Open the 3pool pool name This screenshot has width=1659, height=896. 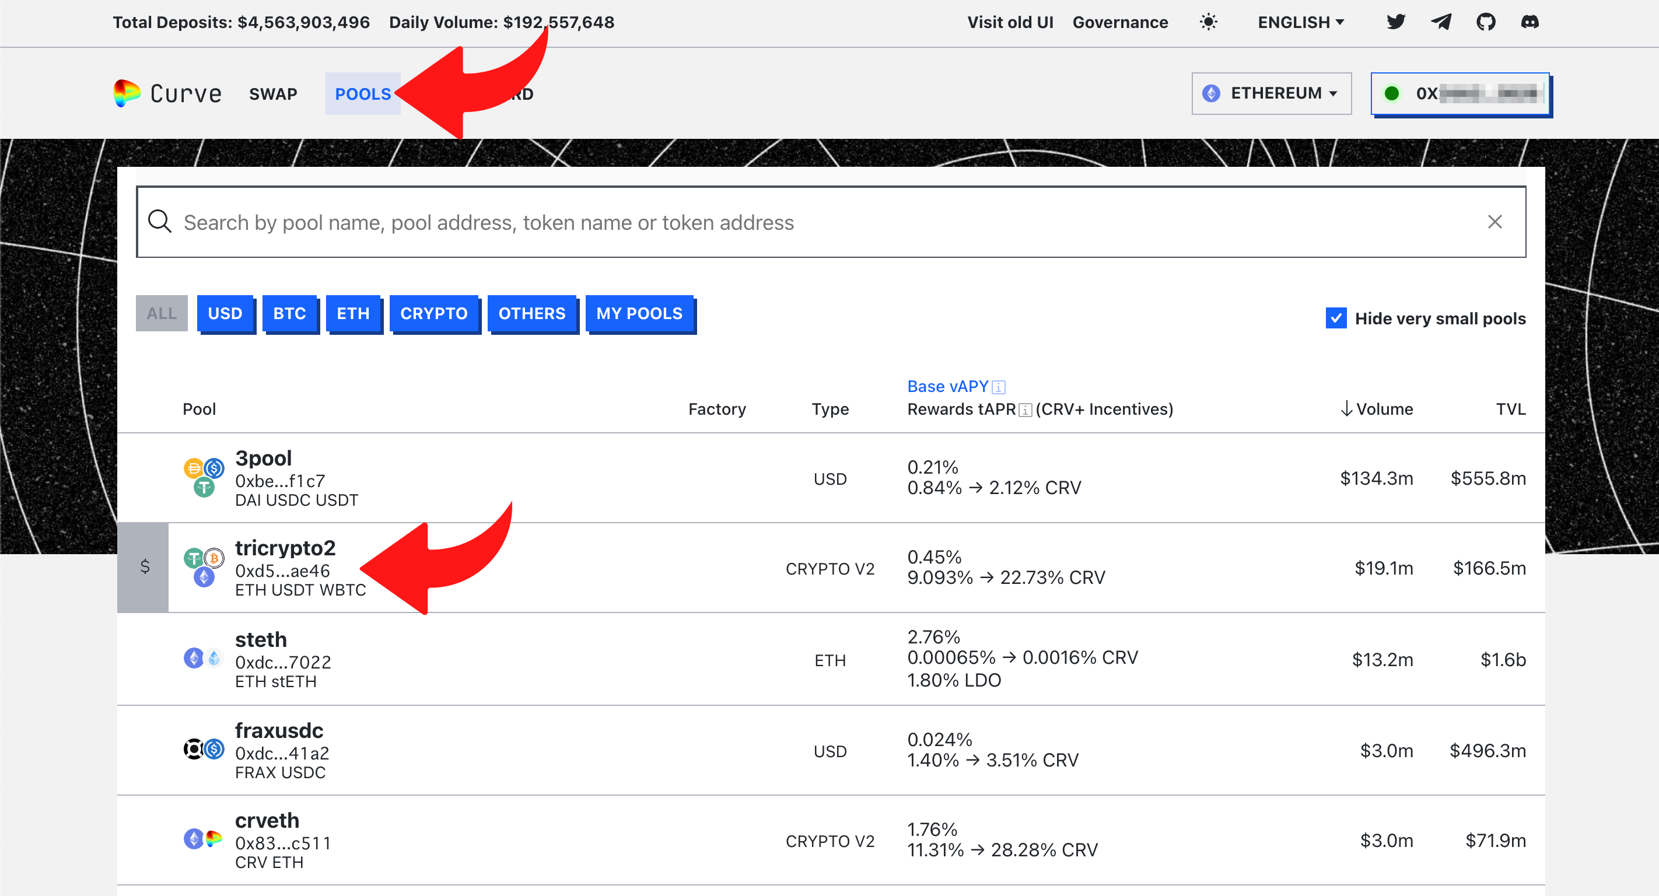(x=264, y=458)
